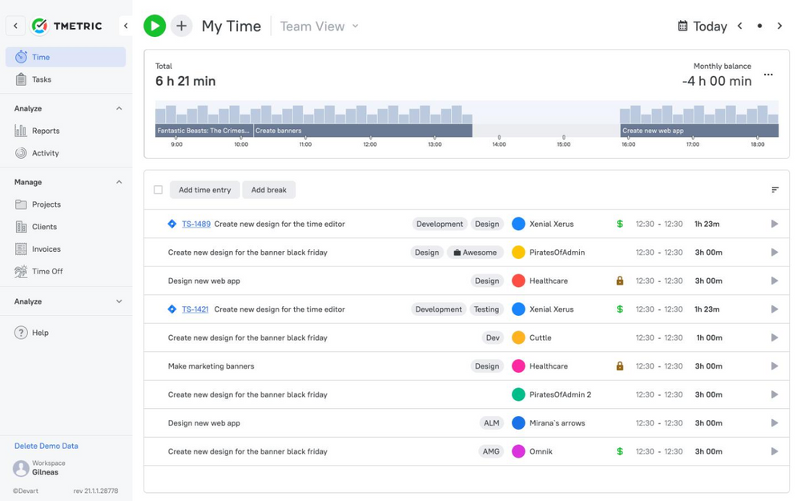Image resolution: width=801 pixels, height=501 pixels.
Task: Start the timer with the green play button
Action: (x=154, y=26)
